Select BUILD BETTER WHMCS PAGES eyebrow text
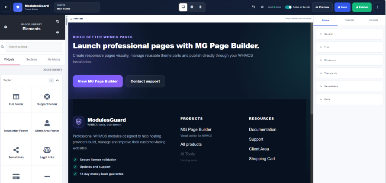The height and width of the screenshot is (183, 386). (x=103, y=37)
